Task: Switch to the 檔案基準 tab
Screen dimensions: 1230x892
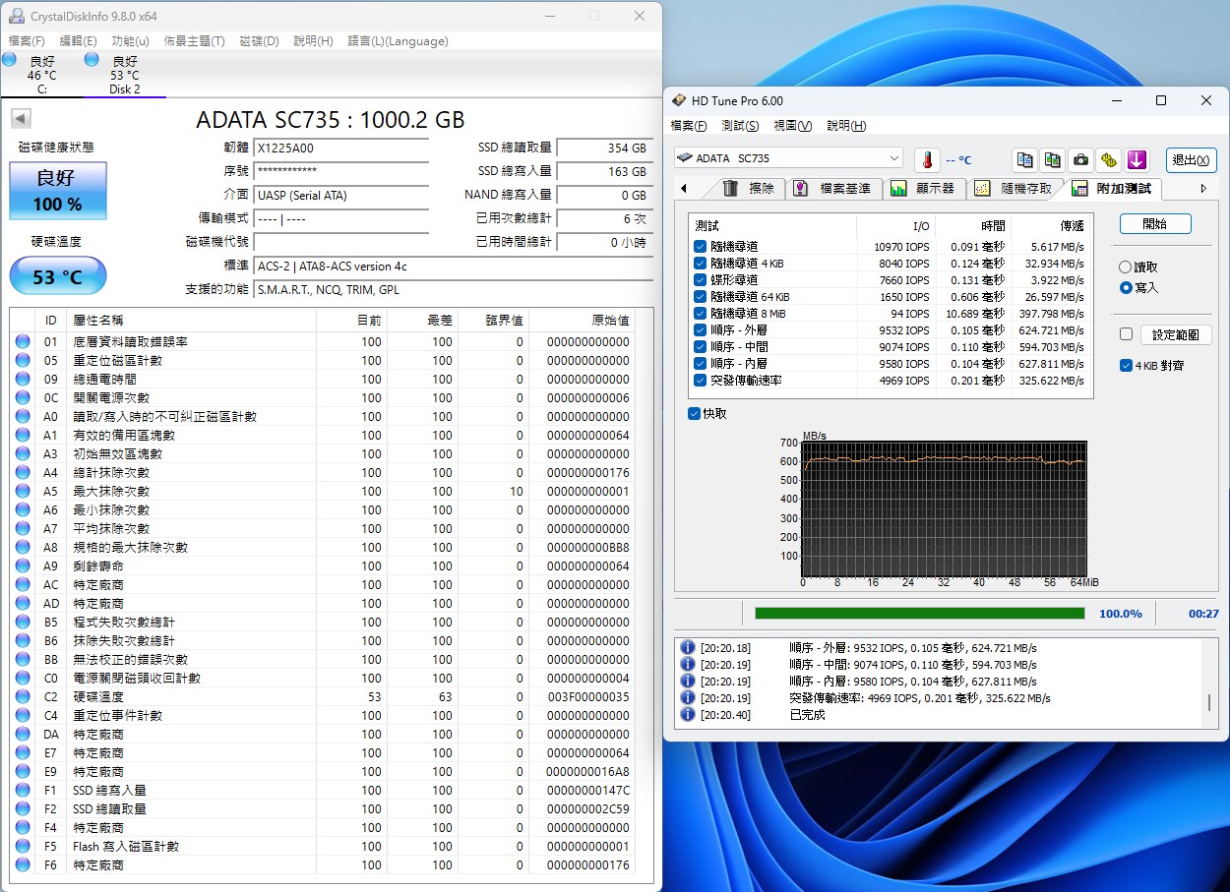Action: coord(833,189)
